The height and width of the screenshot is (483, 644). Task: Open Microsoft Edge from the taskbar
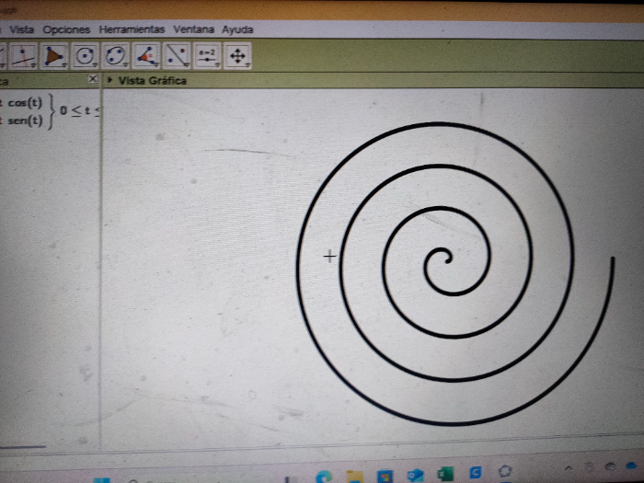pyautogui.click(x=323, y=475)
